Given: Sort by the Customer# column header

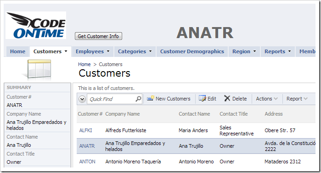Looking at the screenshot, I should point(90,114).
